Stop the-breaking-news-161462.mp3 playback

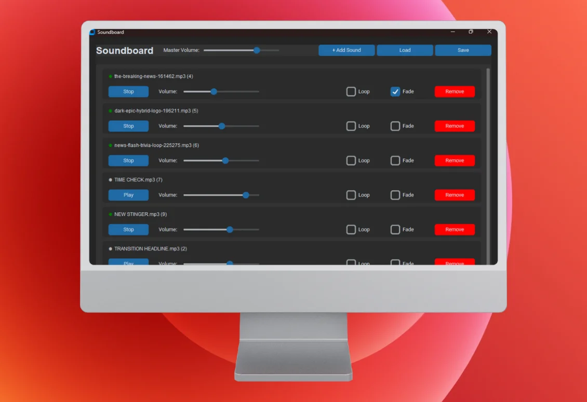[x=128, y=92]
